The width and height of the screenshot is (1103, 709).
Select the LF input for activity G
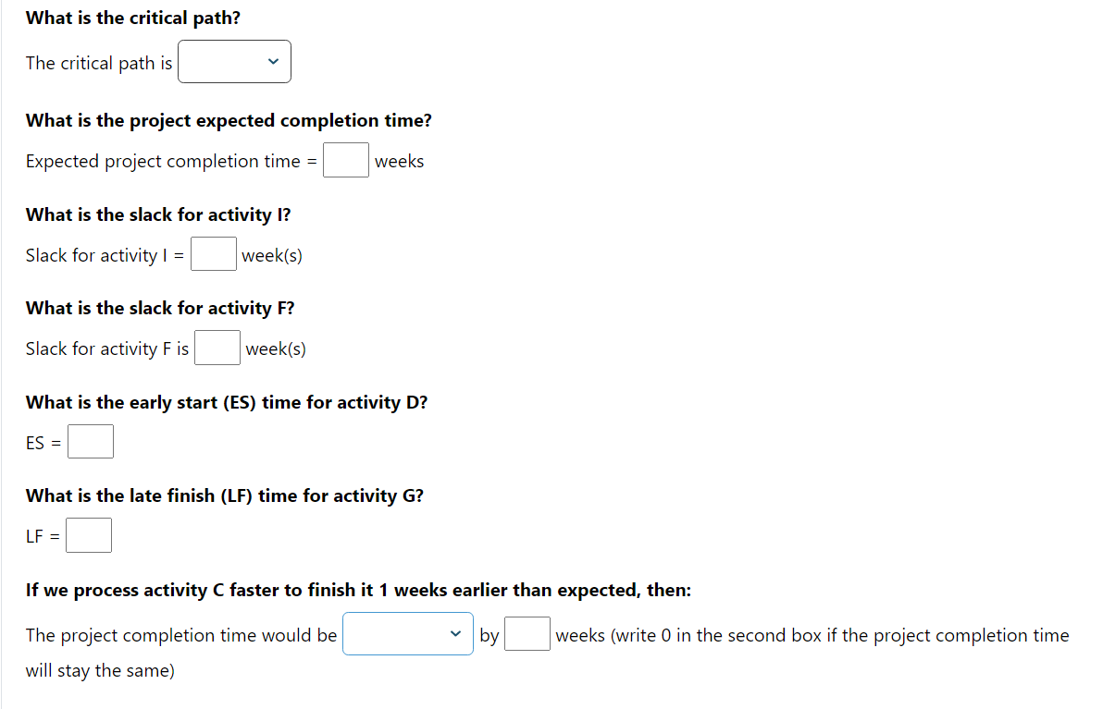89,534
